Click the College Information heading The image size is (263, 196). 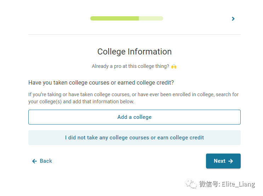click(135, 51)
